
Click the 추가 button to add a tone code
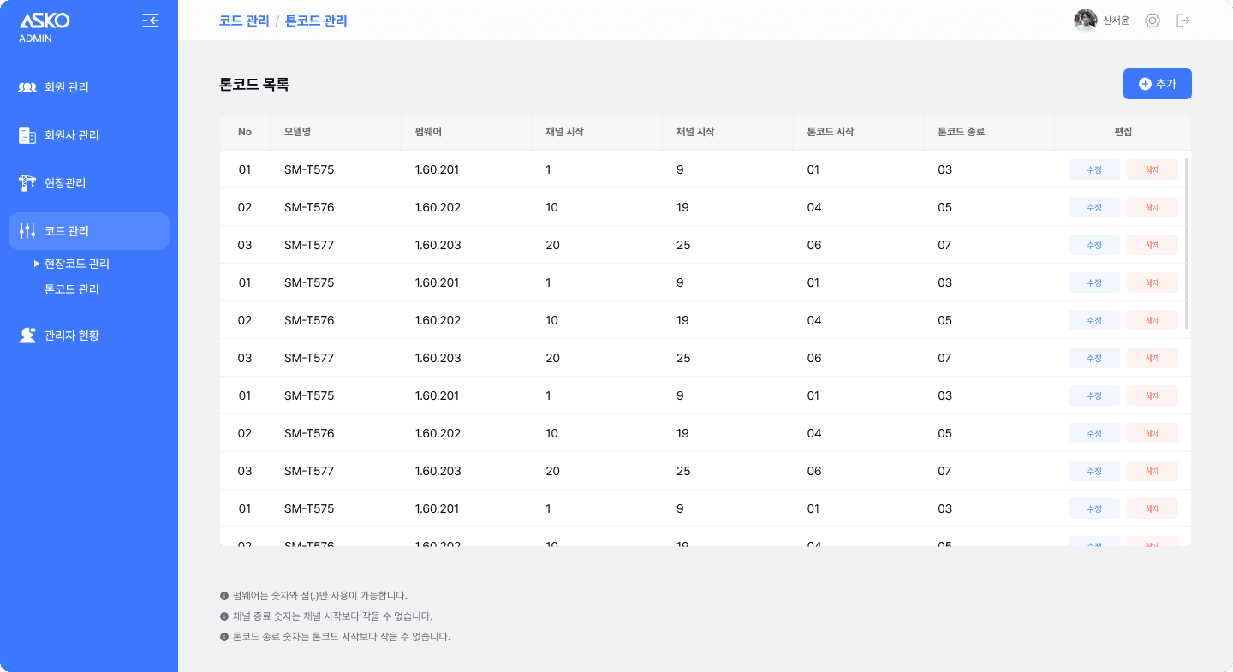tap(1157, 84)
